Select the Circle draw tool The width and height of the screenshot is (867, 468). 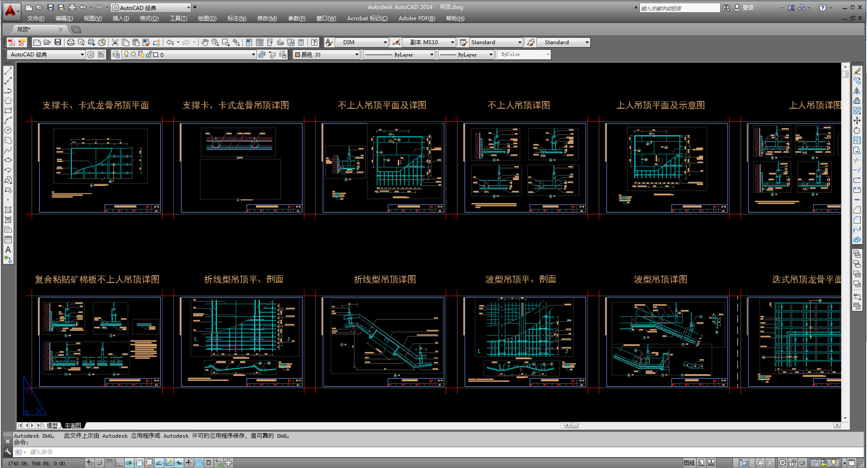tap(8, 130)
